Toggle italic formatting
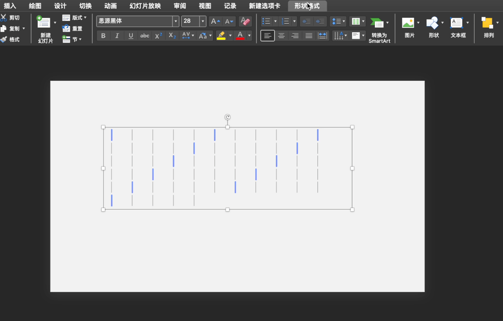Viewport: 503px width, 321px height. point(117,35)
